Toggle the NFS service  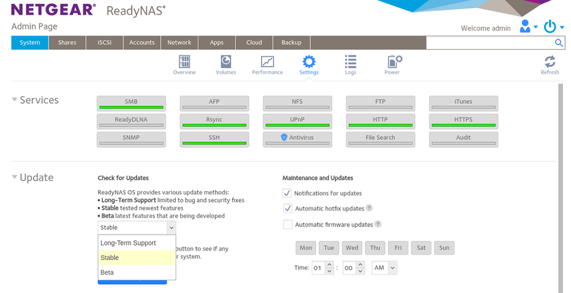(x=297, y=104)
